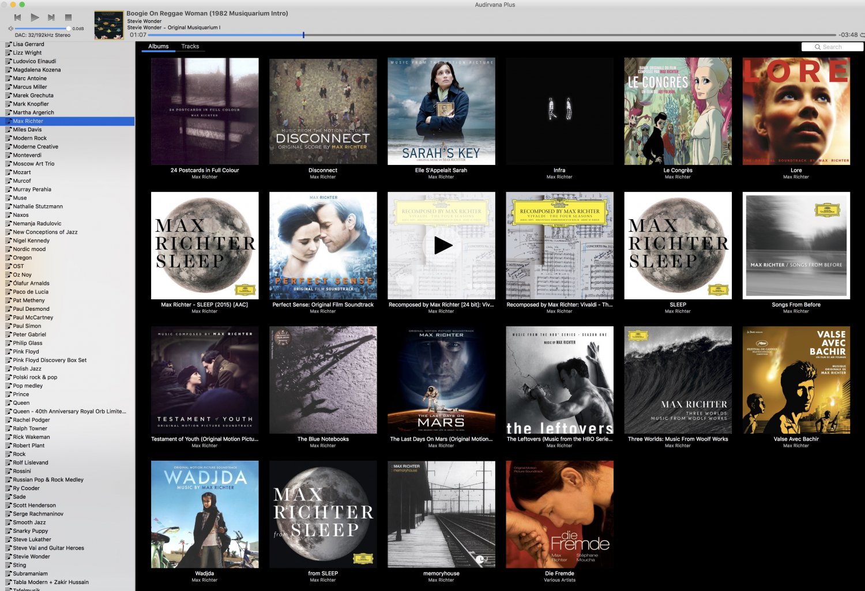
Task: Click album title 'Le Congrès'
Action: pyautogui.click(x=678, y=171)
